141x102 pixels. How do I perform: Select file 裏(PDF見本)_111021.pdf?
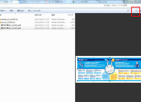(x=11, y=28)
